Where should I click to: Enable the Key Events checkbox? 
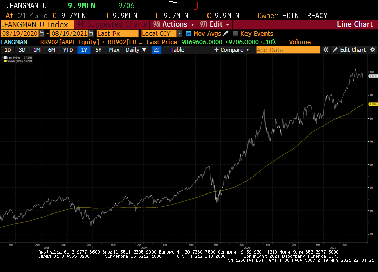236,33
